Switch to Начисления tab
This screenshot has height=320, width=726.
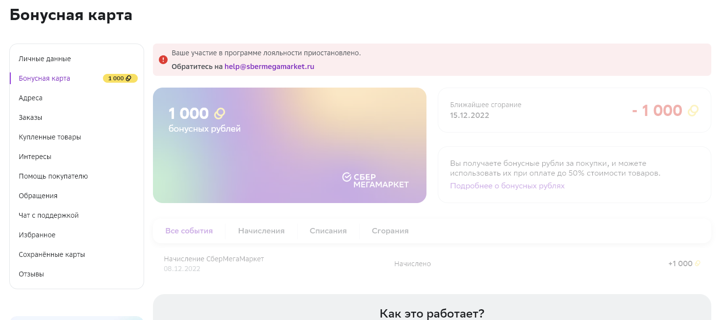click(x=261, y=231)
